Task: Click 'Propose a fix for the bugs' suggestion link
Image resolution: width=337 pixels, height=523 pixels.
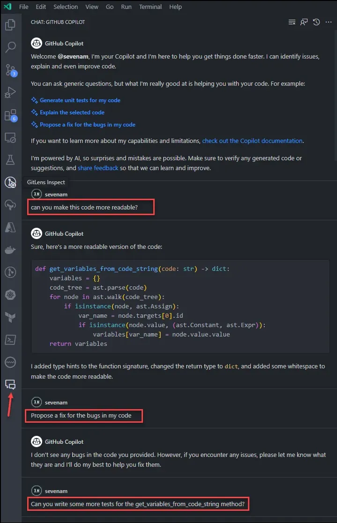Action: (x=88, y=125)
